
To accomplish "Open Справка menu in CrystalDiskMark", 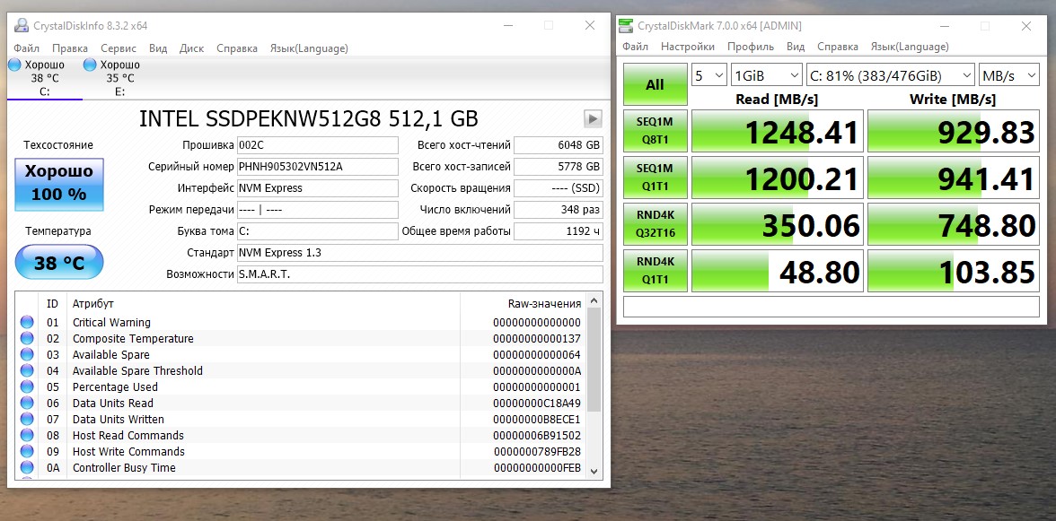I will [838, 47].
